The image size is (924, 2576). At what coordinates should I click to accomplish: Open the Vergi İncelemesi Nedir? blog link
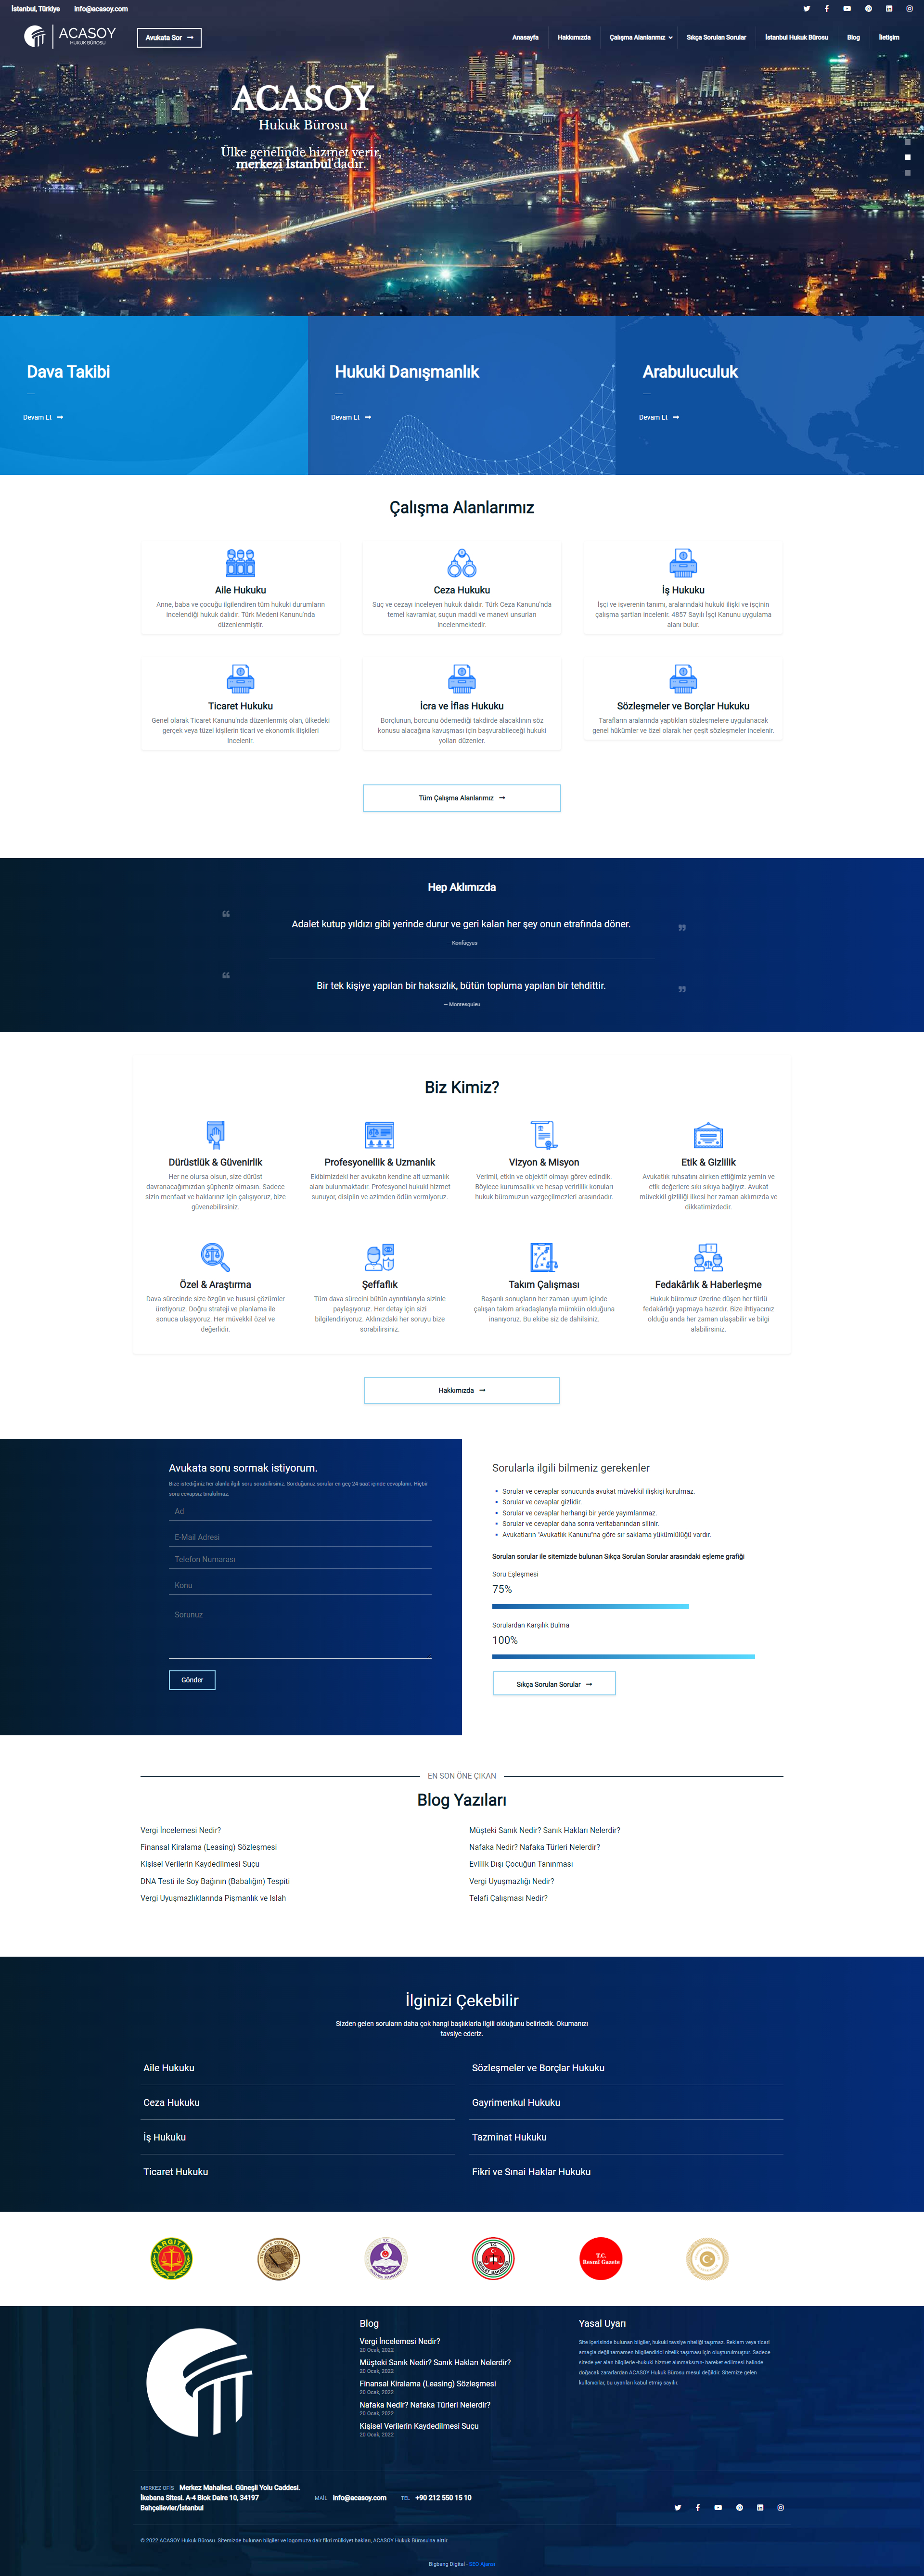click(x=181, y=1830)
